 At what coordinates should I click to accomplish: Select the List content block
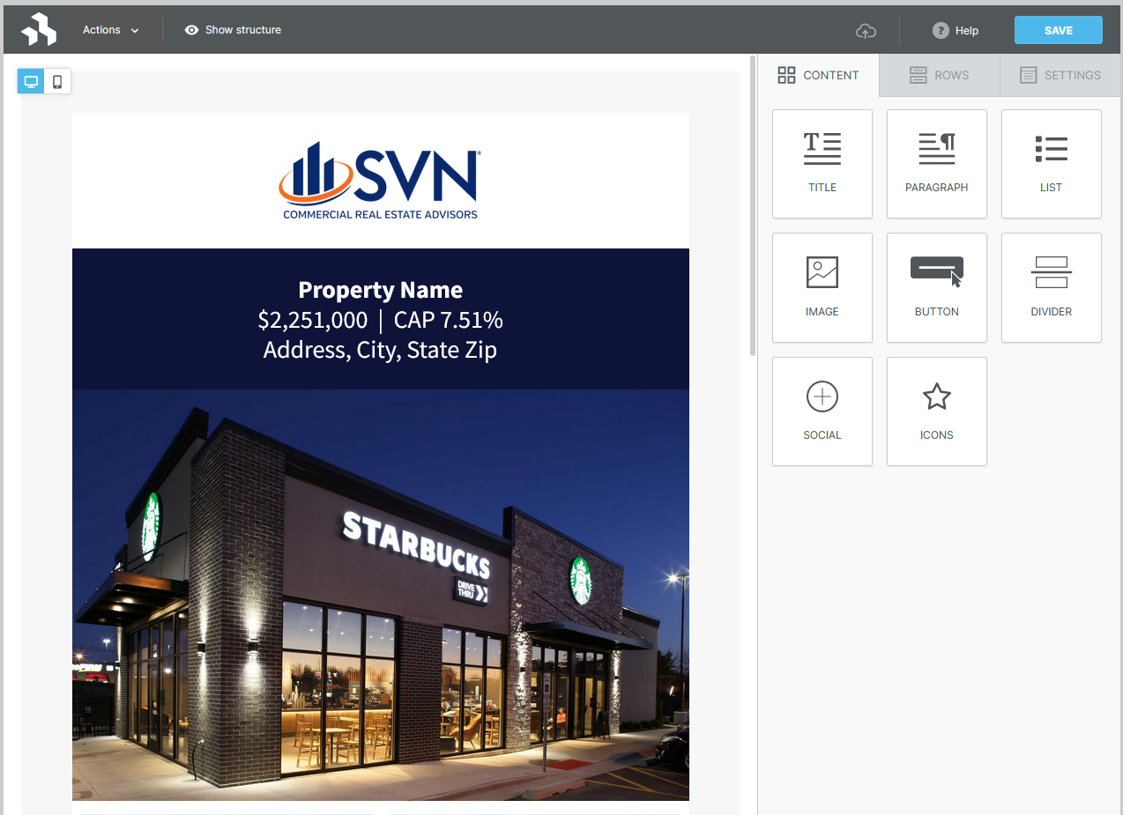1052,164
